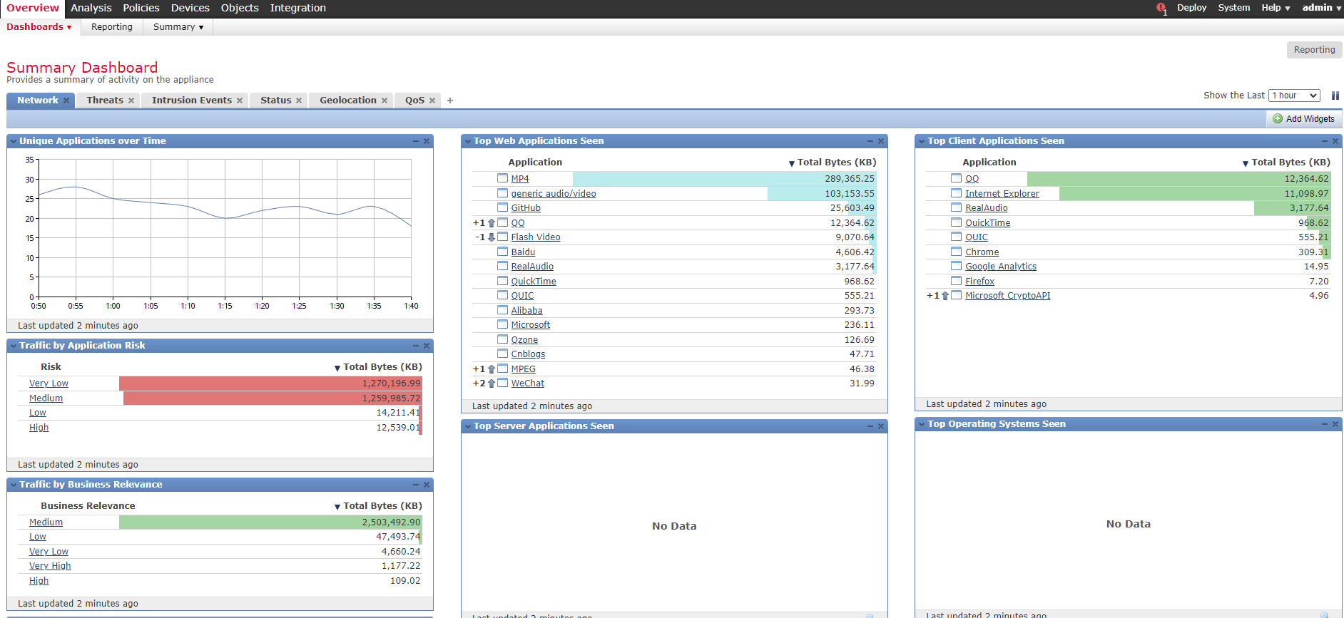Click the application info icon beside Alibaba

coord(503,310)
